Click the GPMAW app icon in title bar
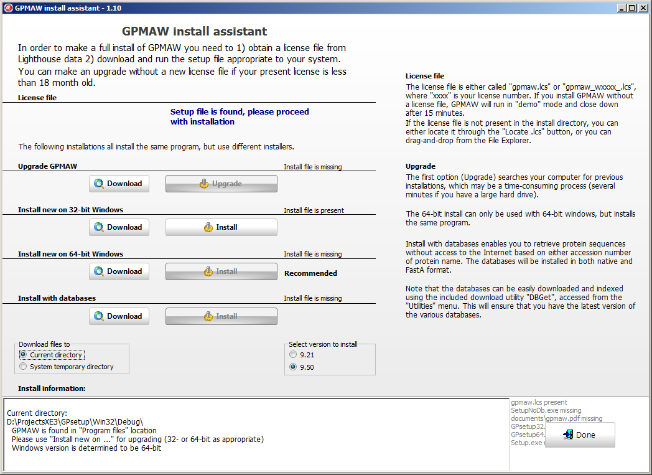Image resolution: width=652 pixels, height=475 pixels. point(8,8)
